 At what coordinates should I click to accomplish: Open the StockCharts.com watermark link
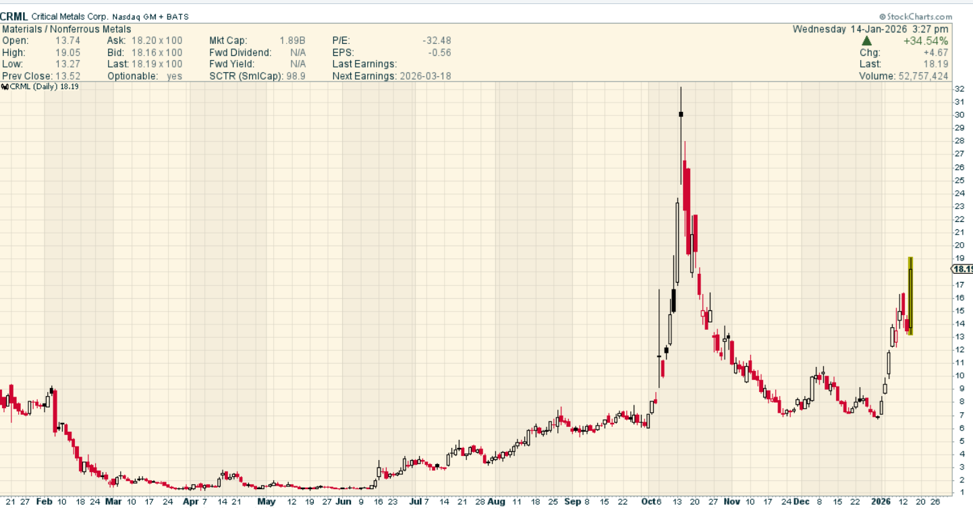tap(918, 17)
